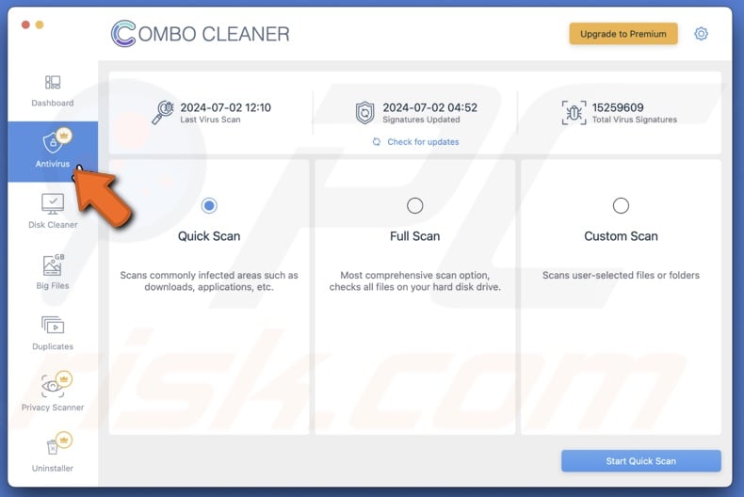The width and height of the screenshot is (744, 497).
Task: Select the Full Scan radio button
Action: click(414, 205)
